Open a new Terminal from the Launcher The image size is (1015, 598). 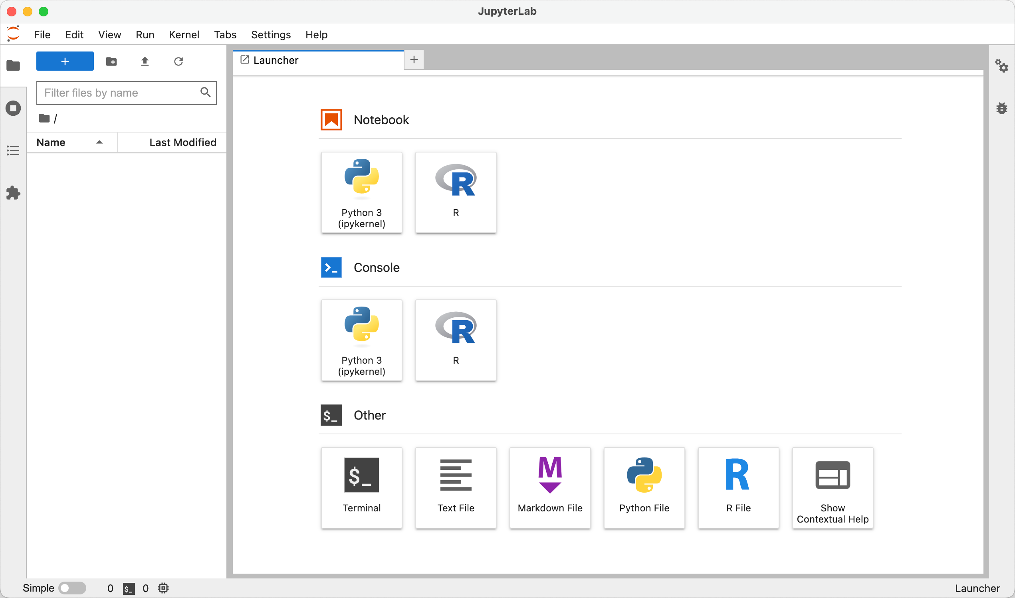pos(361,487)
